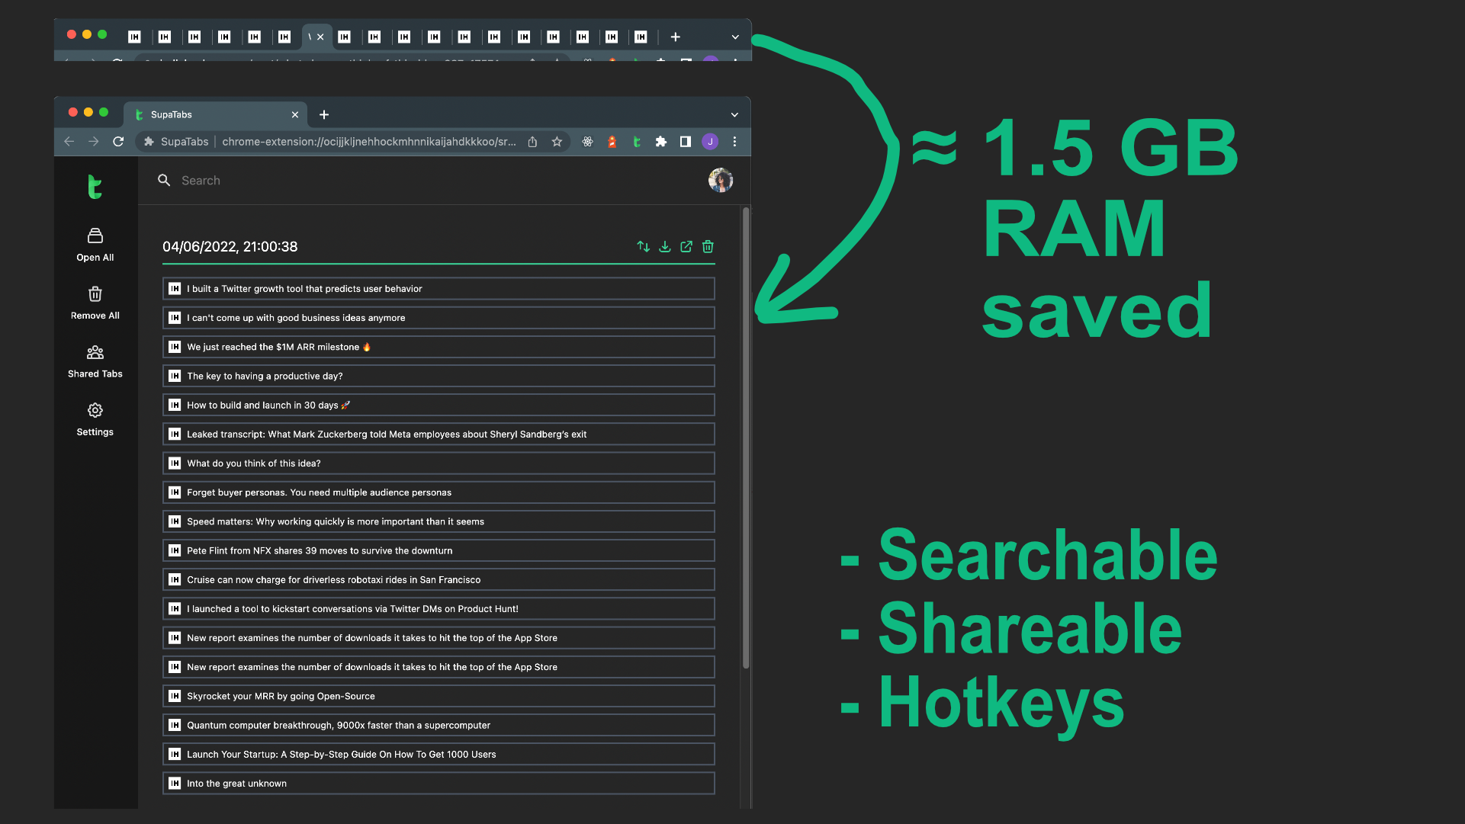This screenshot has height=824, width=1465.
Task: Open the Extensions puzzle-piece menu
Action: (661, 141)
